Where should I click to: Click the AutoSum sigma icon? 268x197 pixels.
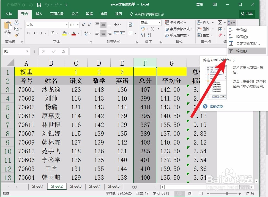click(220, 23)
